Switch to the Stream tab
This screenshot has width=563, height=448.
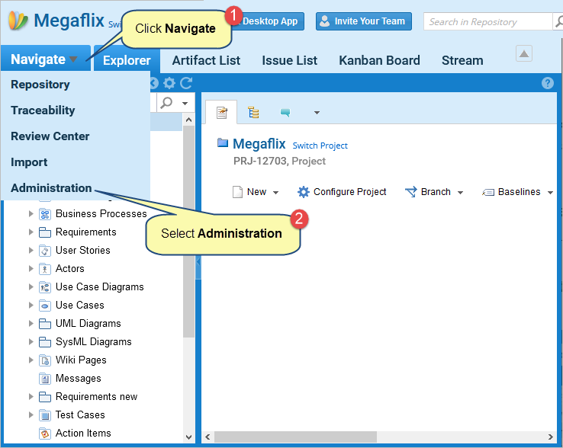coord(462,60)
